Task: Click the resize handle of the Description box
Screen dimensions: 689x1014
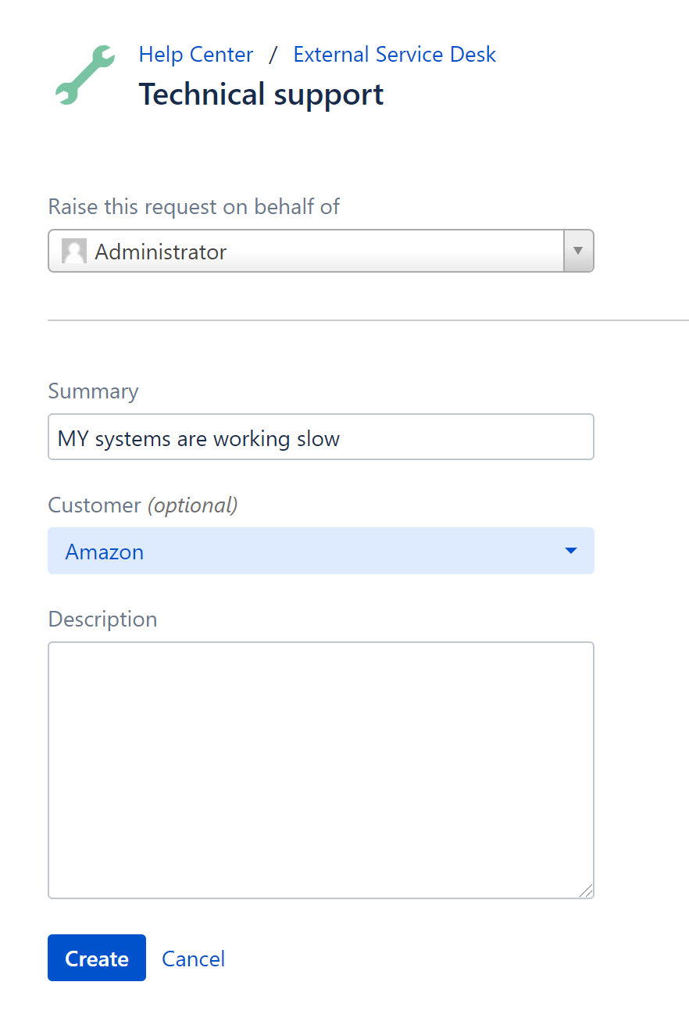Action: [587, 890]
